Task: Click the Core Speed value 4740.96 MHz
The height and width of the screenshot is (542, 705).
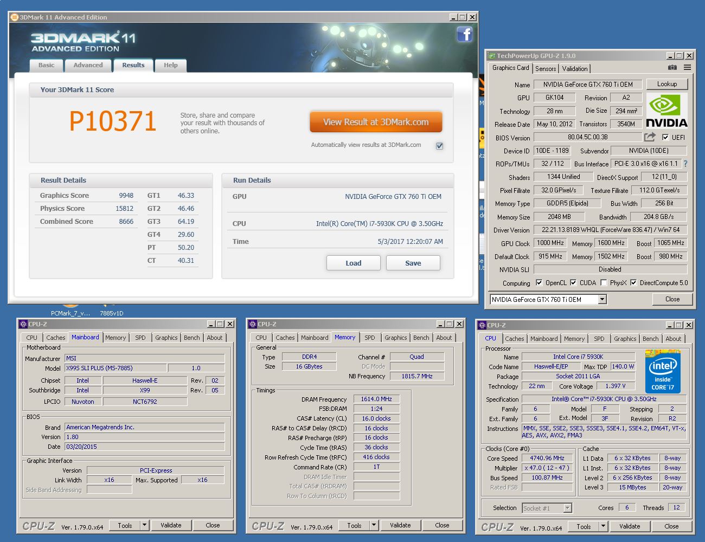Action: [x=547, y=458]
